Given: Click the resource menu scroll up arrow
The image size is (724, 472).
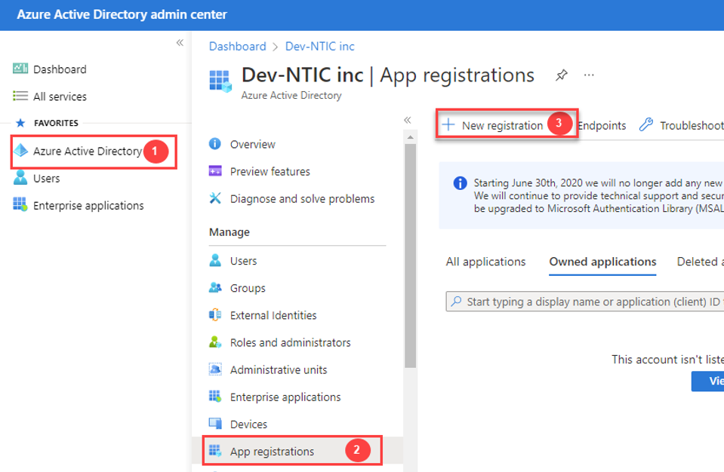Looking at the screenshot, I should [x=410, y=137].
